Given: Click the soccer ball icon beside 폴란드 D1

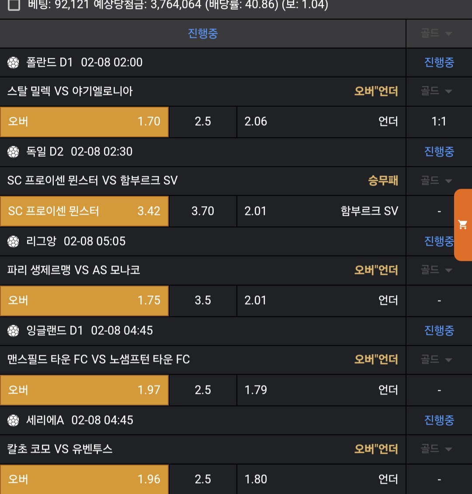Looking at the screenshot, I should tap(14, 63).
